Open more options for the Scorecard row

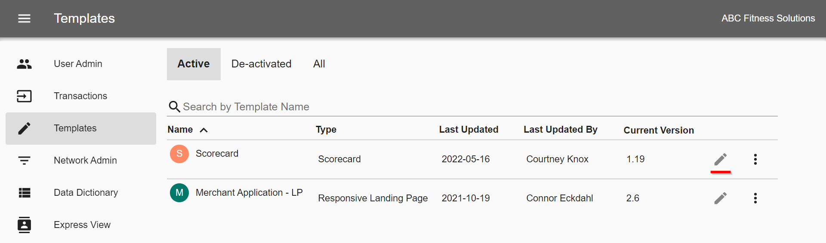[x=755, y=159]
